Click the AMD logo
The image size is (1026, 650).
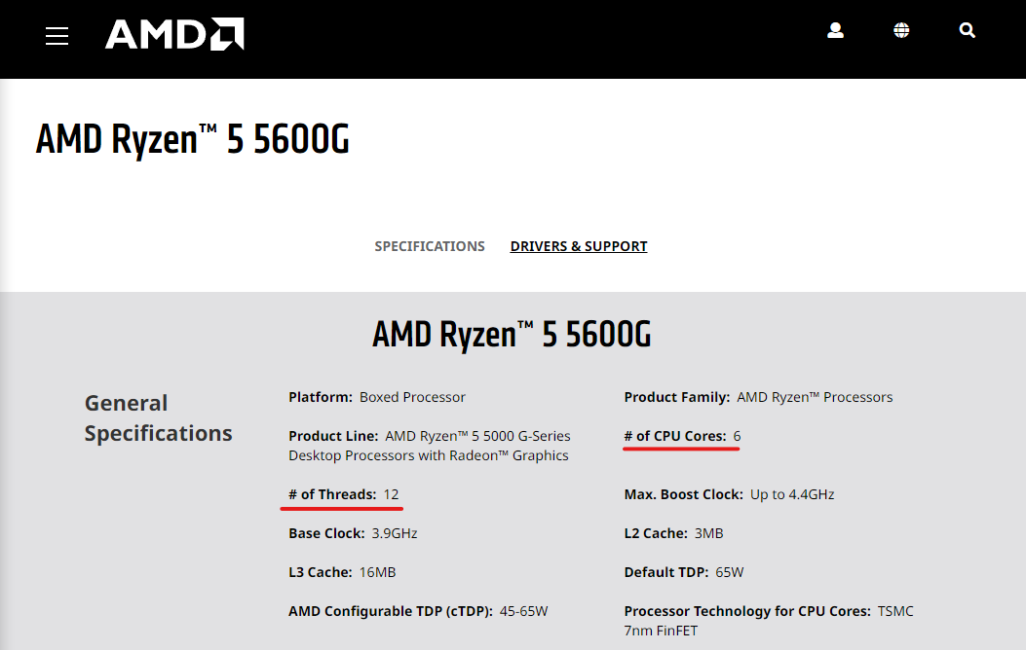[x=174, y=34]
